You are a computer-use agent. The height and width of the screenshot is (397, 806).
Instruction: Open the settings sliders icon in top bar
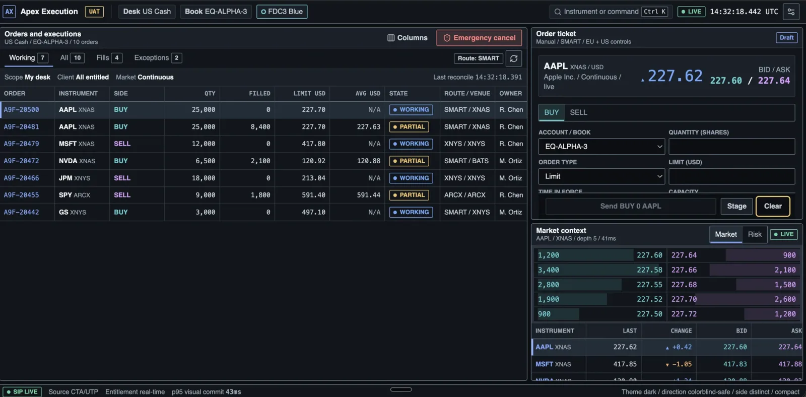pyautogui.click(x=791, y=12)
